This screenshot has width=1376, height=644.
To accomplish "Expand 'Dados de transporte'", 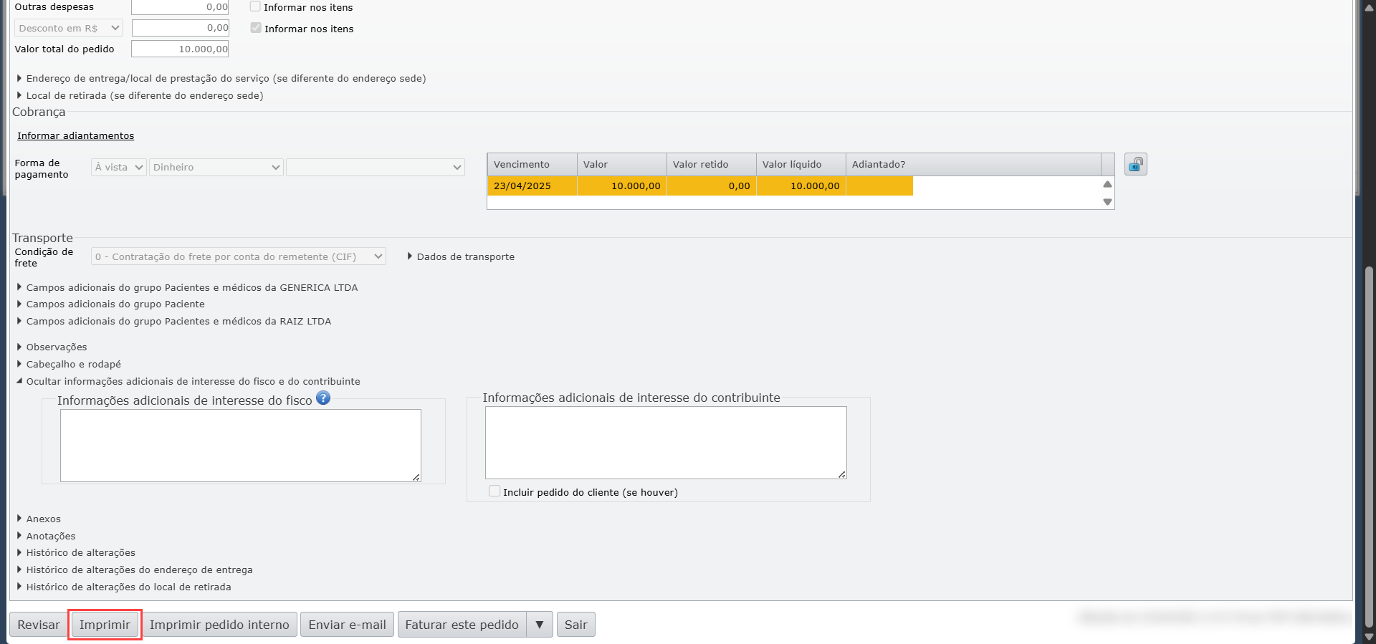I will tap(461, 256).
